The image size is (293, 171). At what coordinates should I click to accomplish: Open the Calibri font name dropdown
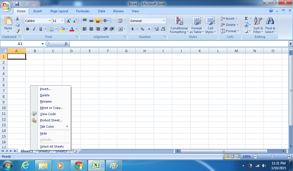tap(50, 21)
